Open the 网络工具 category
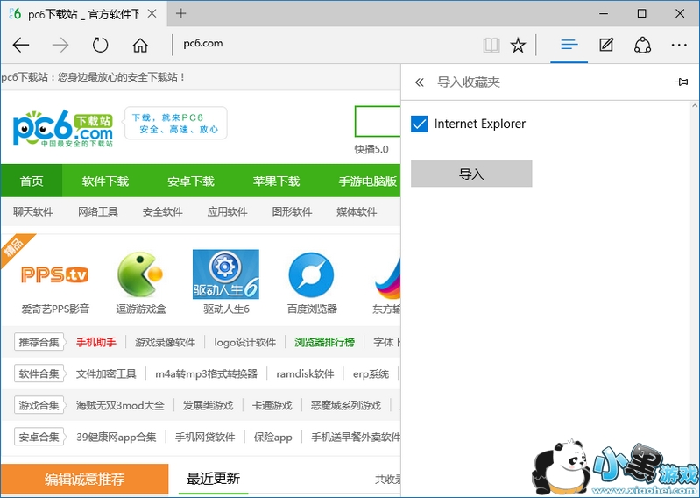 click(98, 211)
